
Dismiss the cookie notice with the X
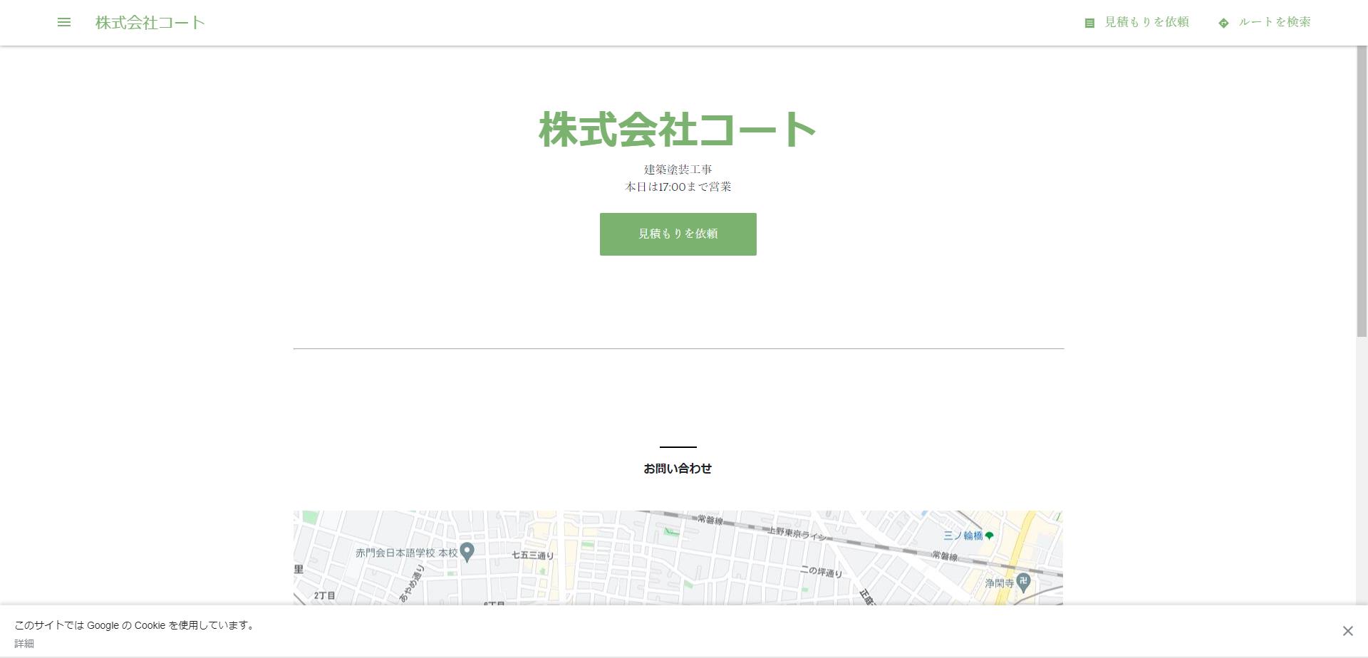pyautogui.click(x=1347, y=630)
